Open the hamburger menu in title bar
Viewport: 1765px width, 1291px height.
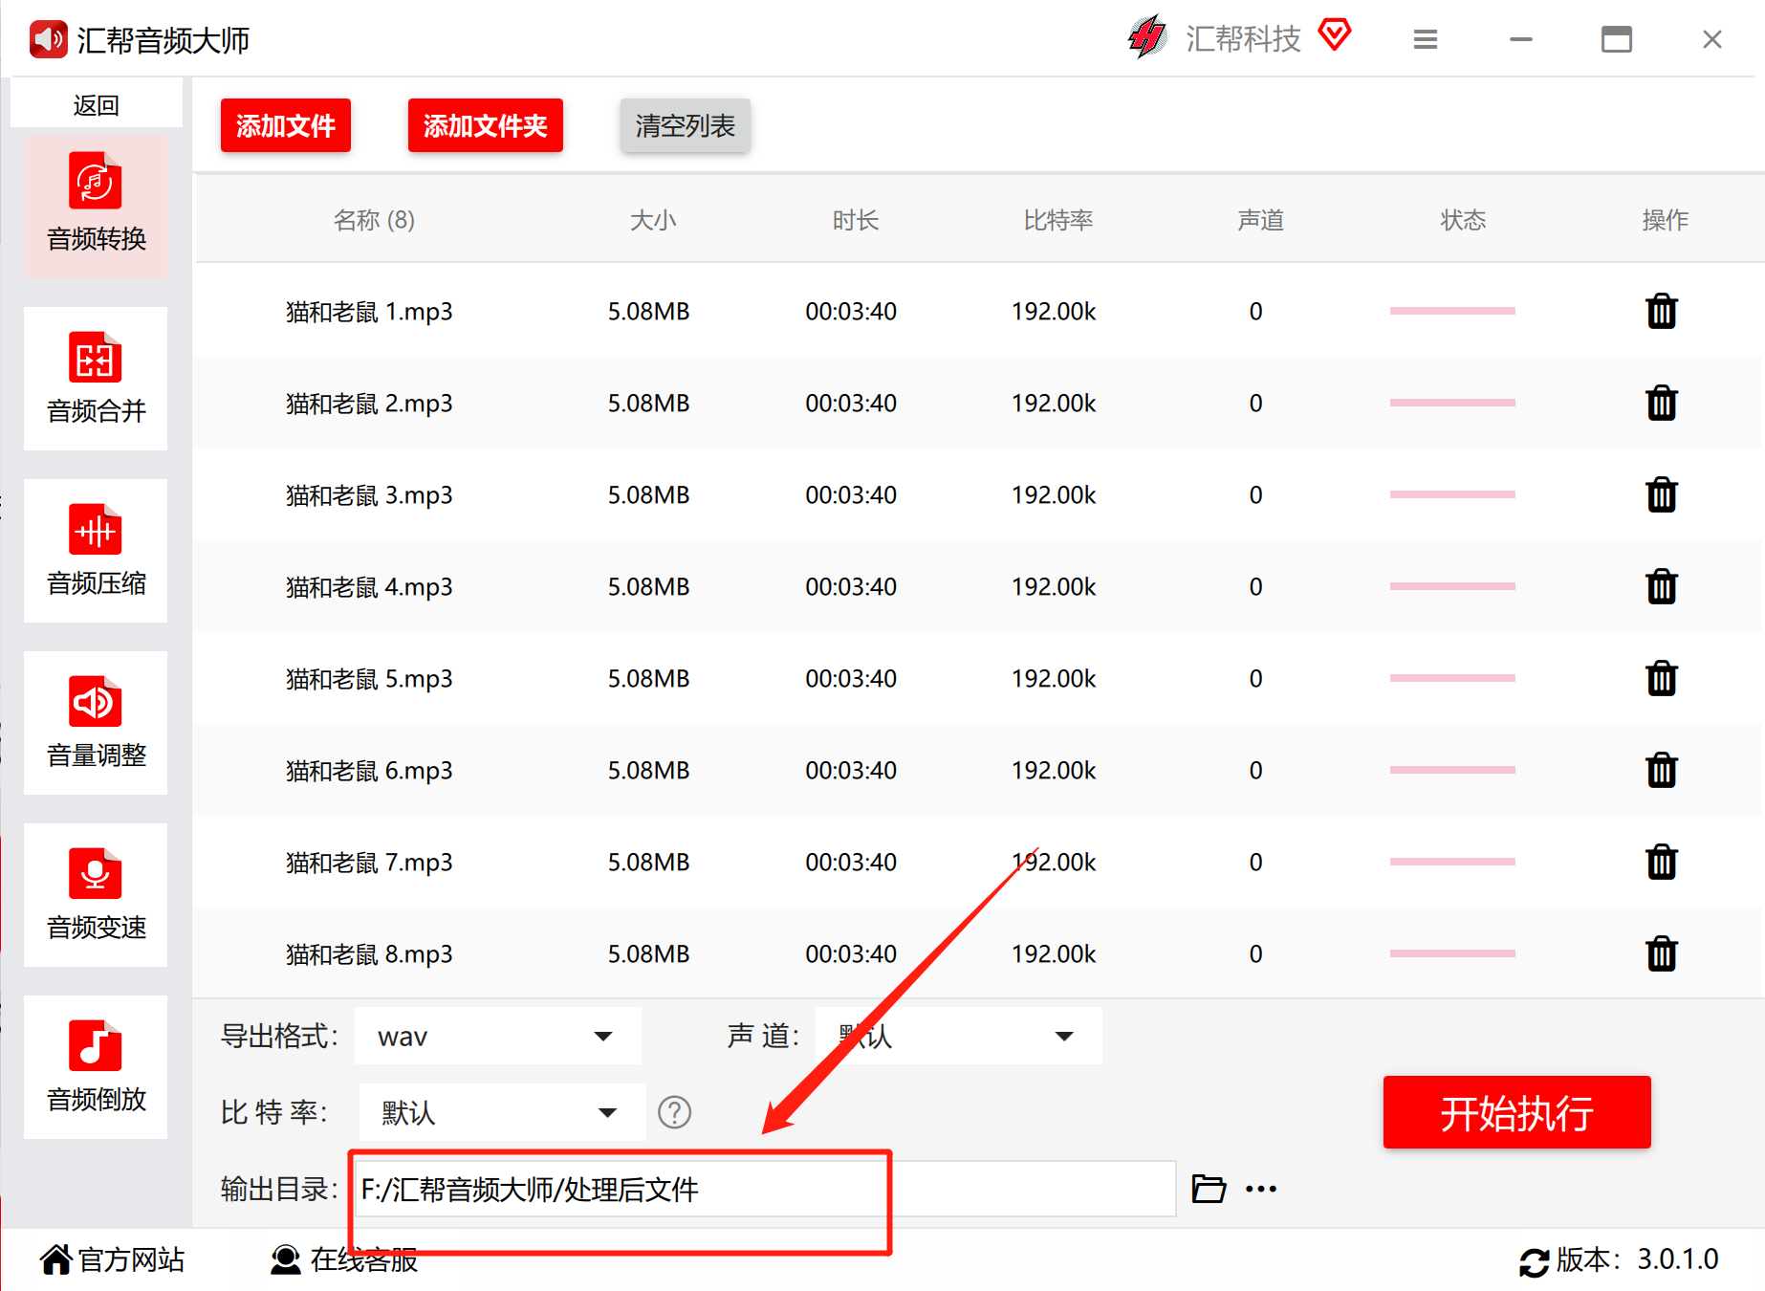1426,39
